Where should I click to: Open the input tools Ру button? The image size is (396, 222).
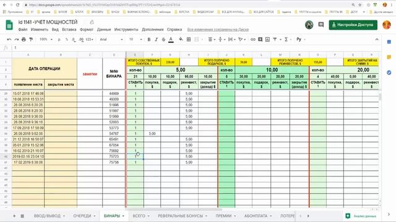[x=299, y=39]
